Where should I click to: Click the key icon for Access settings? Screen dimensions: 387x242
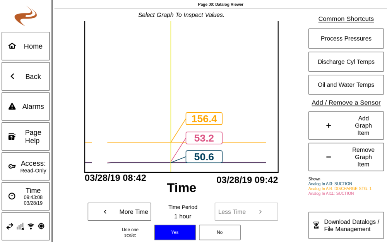click(12, 166)
